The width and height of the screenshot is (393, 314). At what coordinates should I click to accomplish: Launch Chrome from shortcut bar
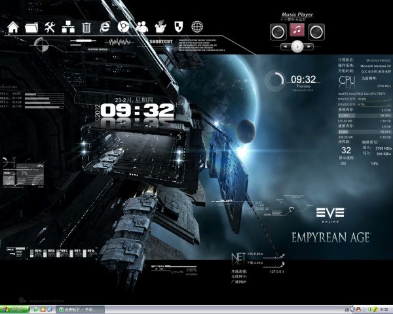[x=122, y=27]
